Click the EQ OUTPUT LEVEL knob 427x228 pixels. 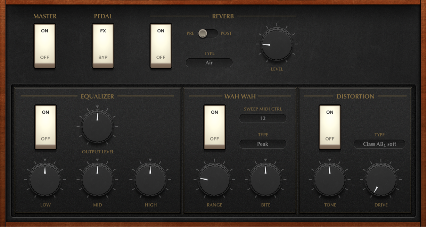tap(97, 127)
